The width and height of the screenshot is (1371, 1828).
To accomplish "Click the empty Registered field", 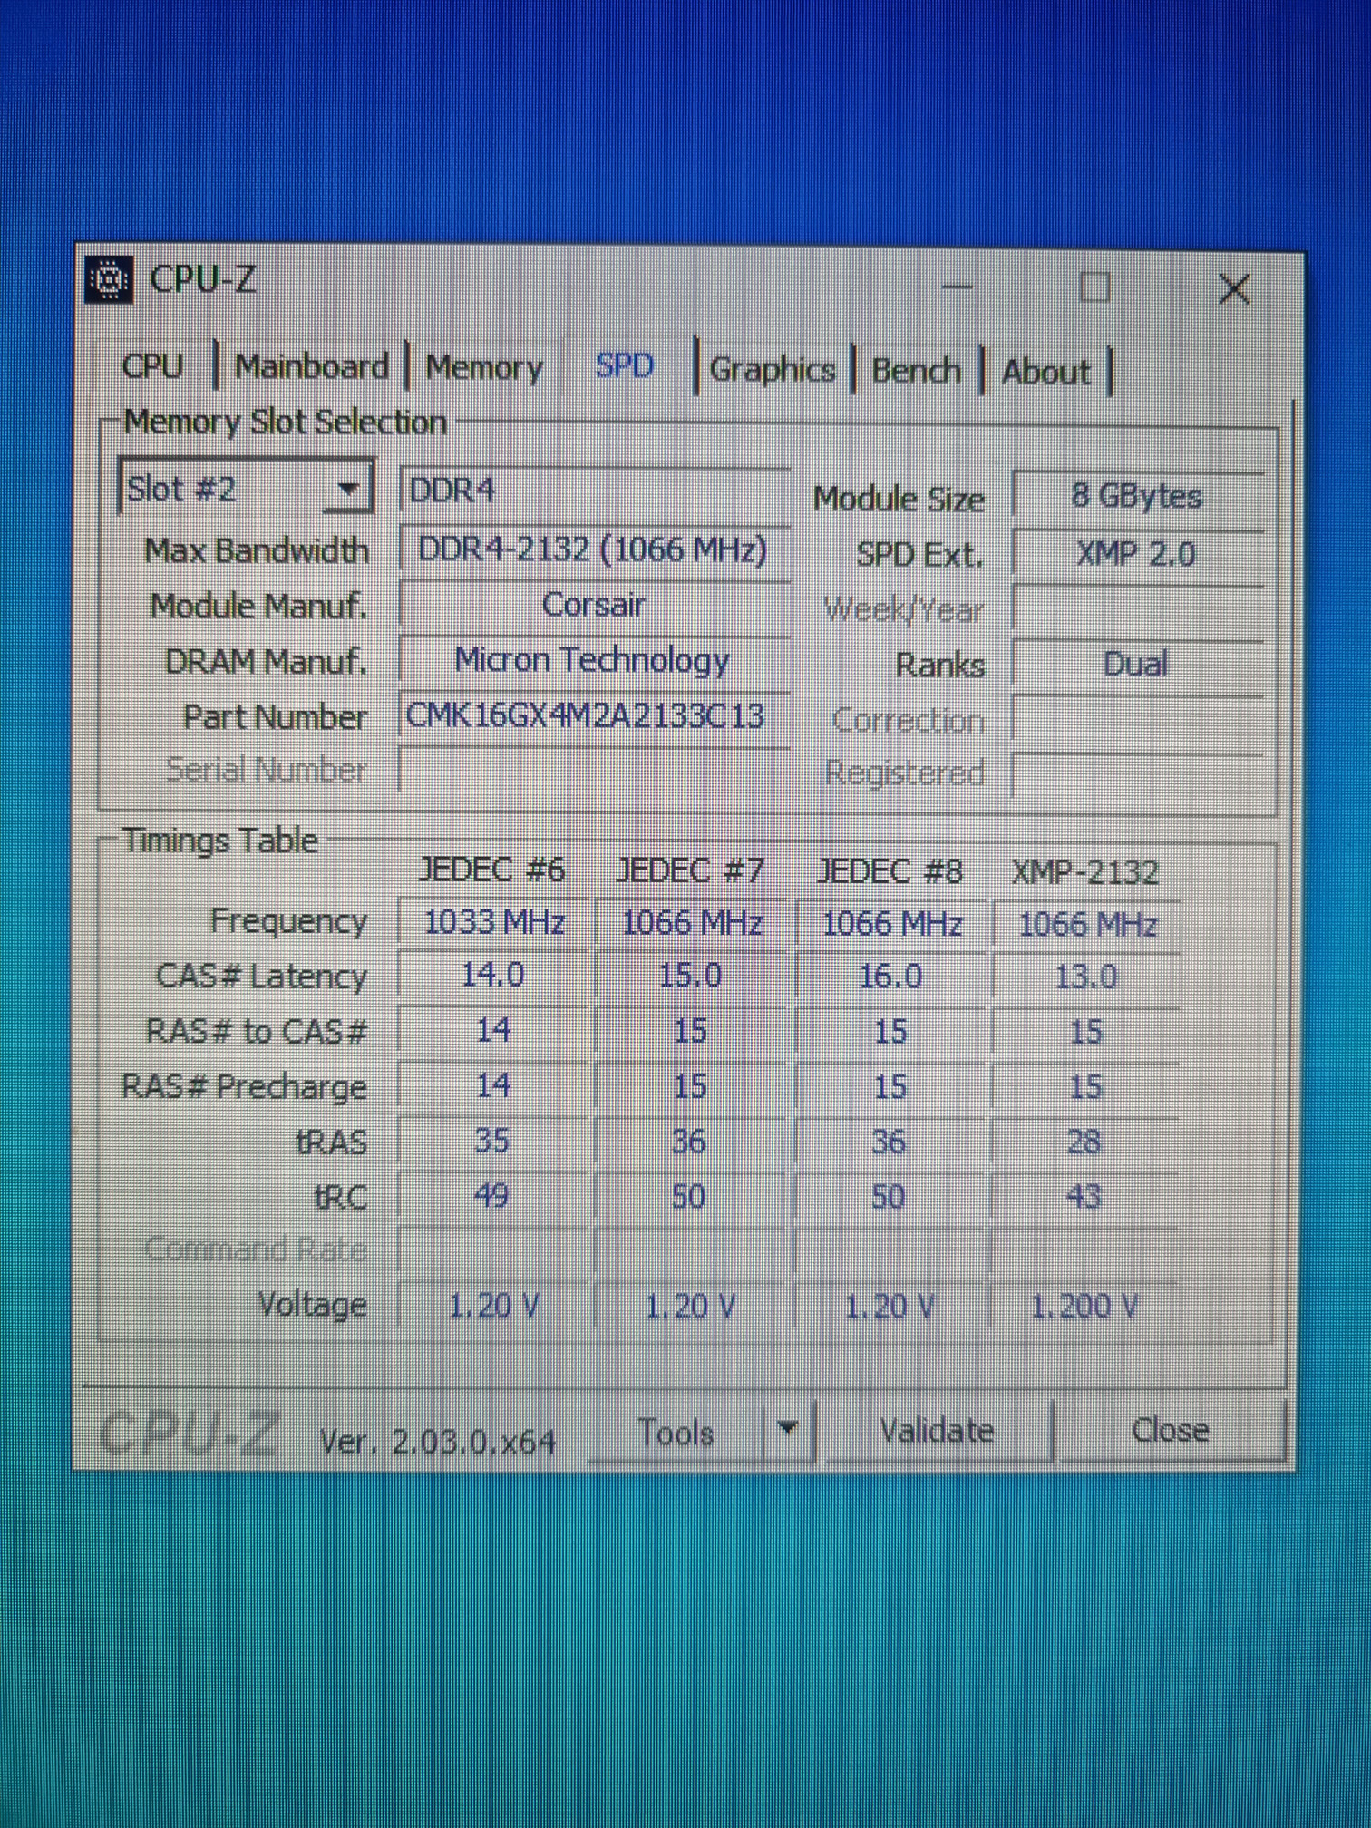I will click(1137, 773).
